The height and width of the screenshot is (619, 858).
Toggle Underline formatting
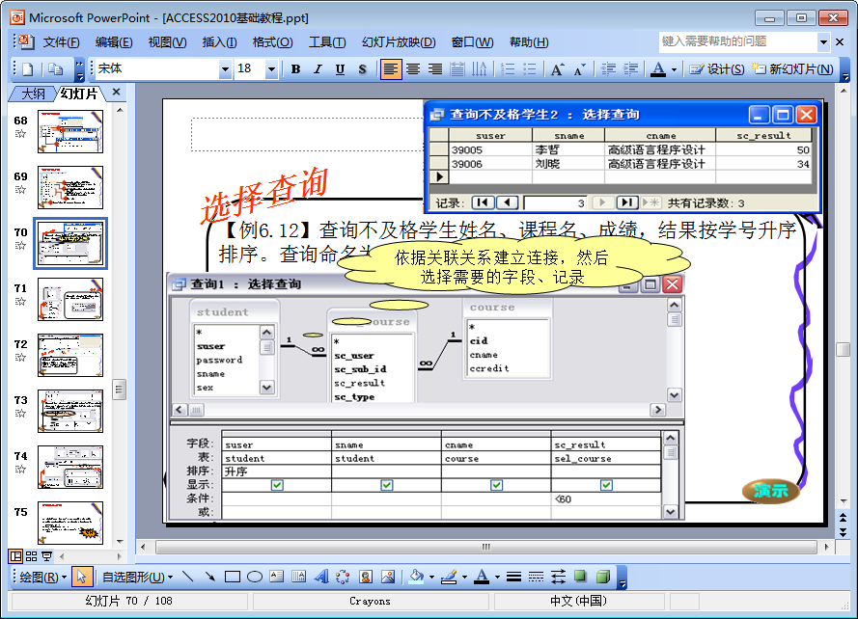click(x=340, y=69)
